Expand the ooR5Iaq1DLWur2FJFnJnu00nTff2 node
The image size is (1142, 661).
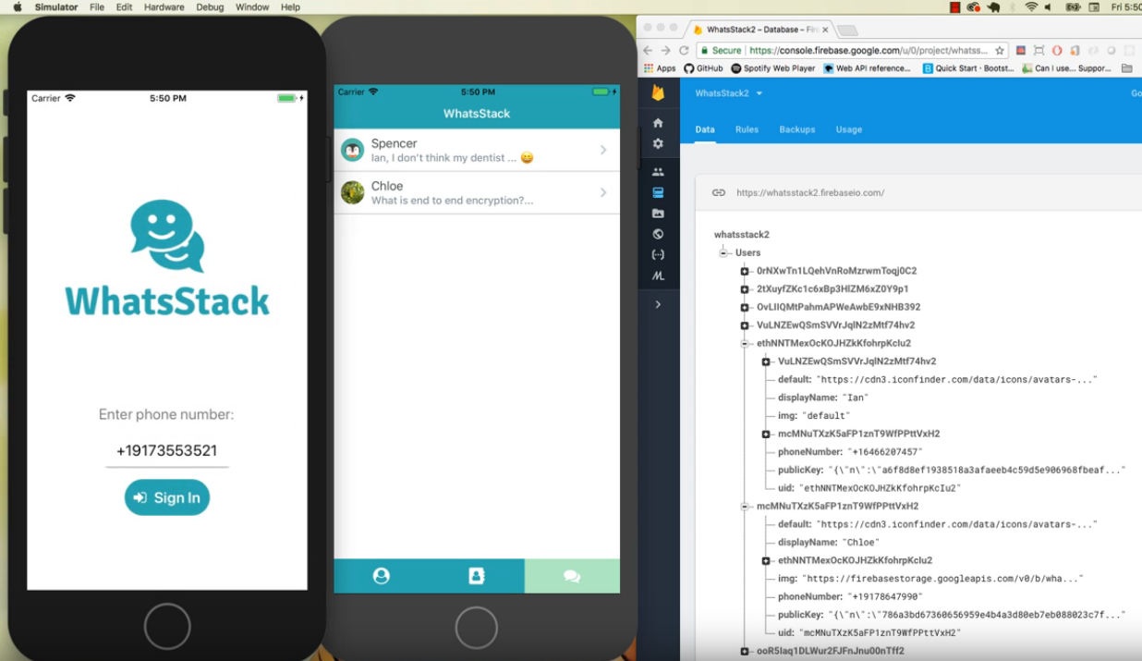click(x=745, y=651)
